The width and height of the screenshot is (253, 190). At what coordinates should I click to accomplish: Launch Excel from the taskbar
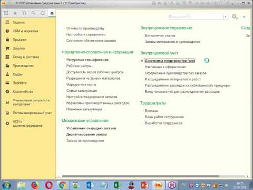point(117,185)
